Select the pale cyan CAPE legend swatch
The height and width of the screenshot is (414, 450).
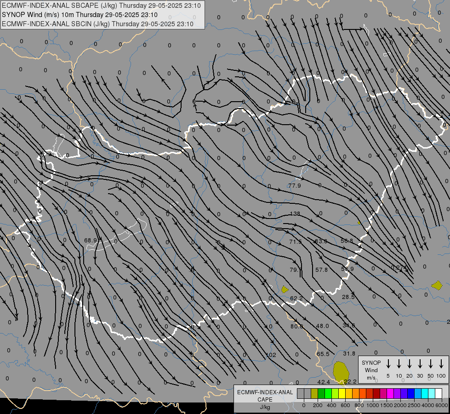tap(431, 393)
